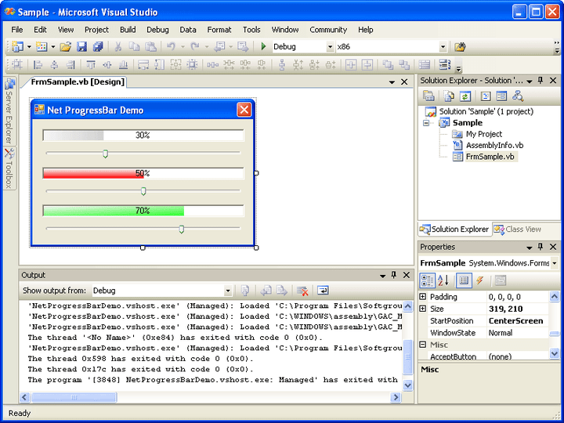Image resolution: width=564 pixels, height=423 pixels.
Task: Click Clear All icon in Output panel
Action: [x=302, y=291]
